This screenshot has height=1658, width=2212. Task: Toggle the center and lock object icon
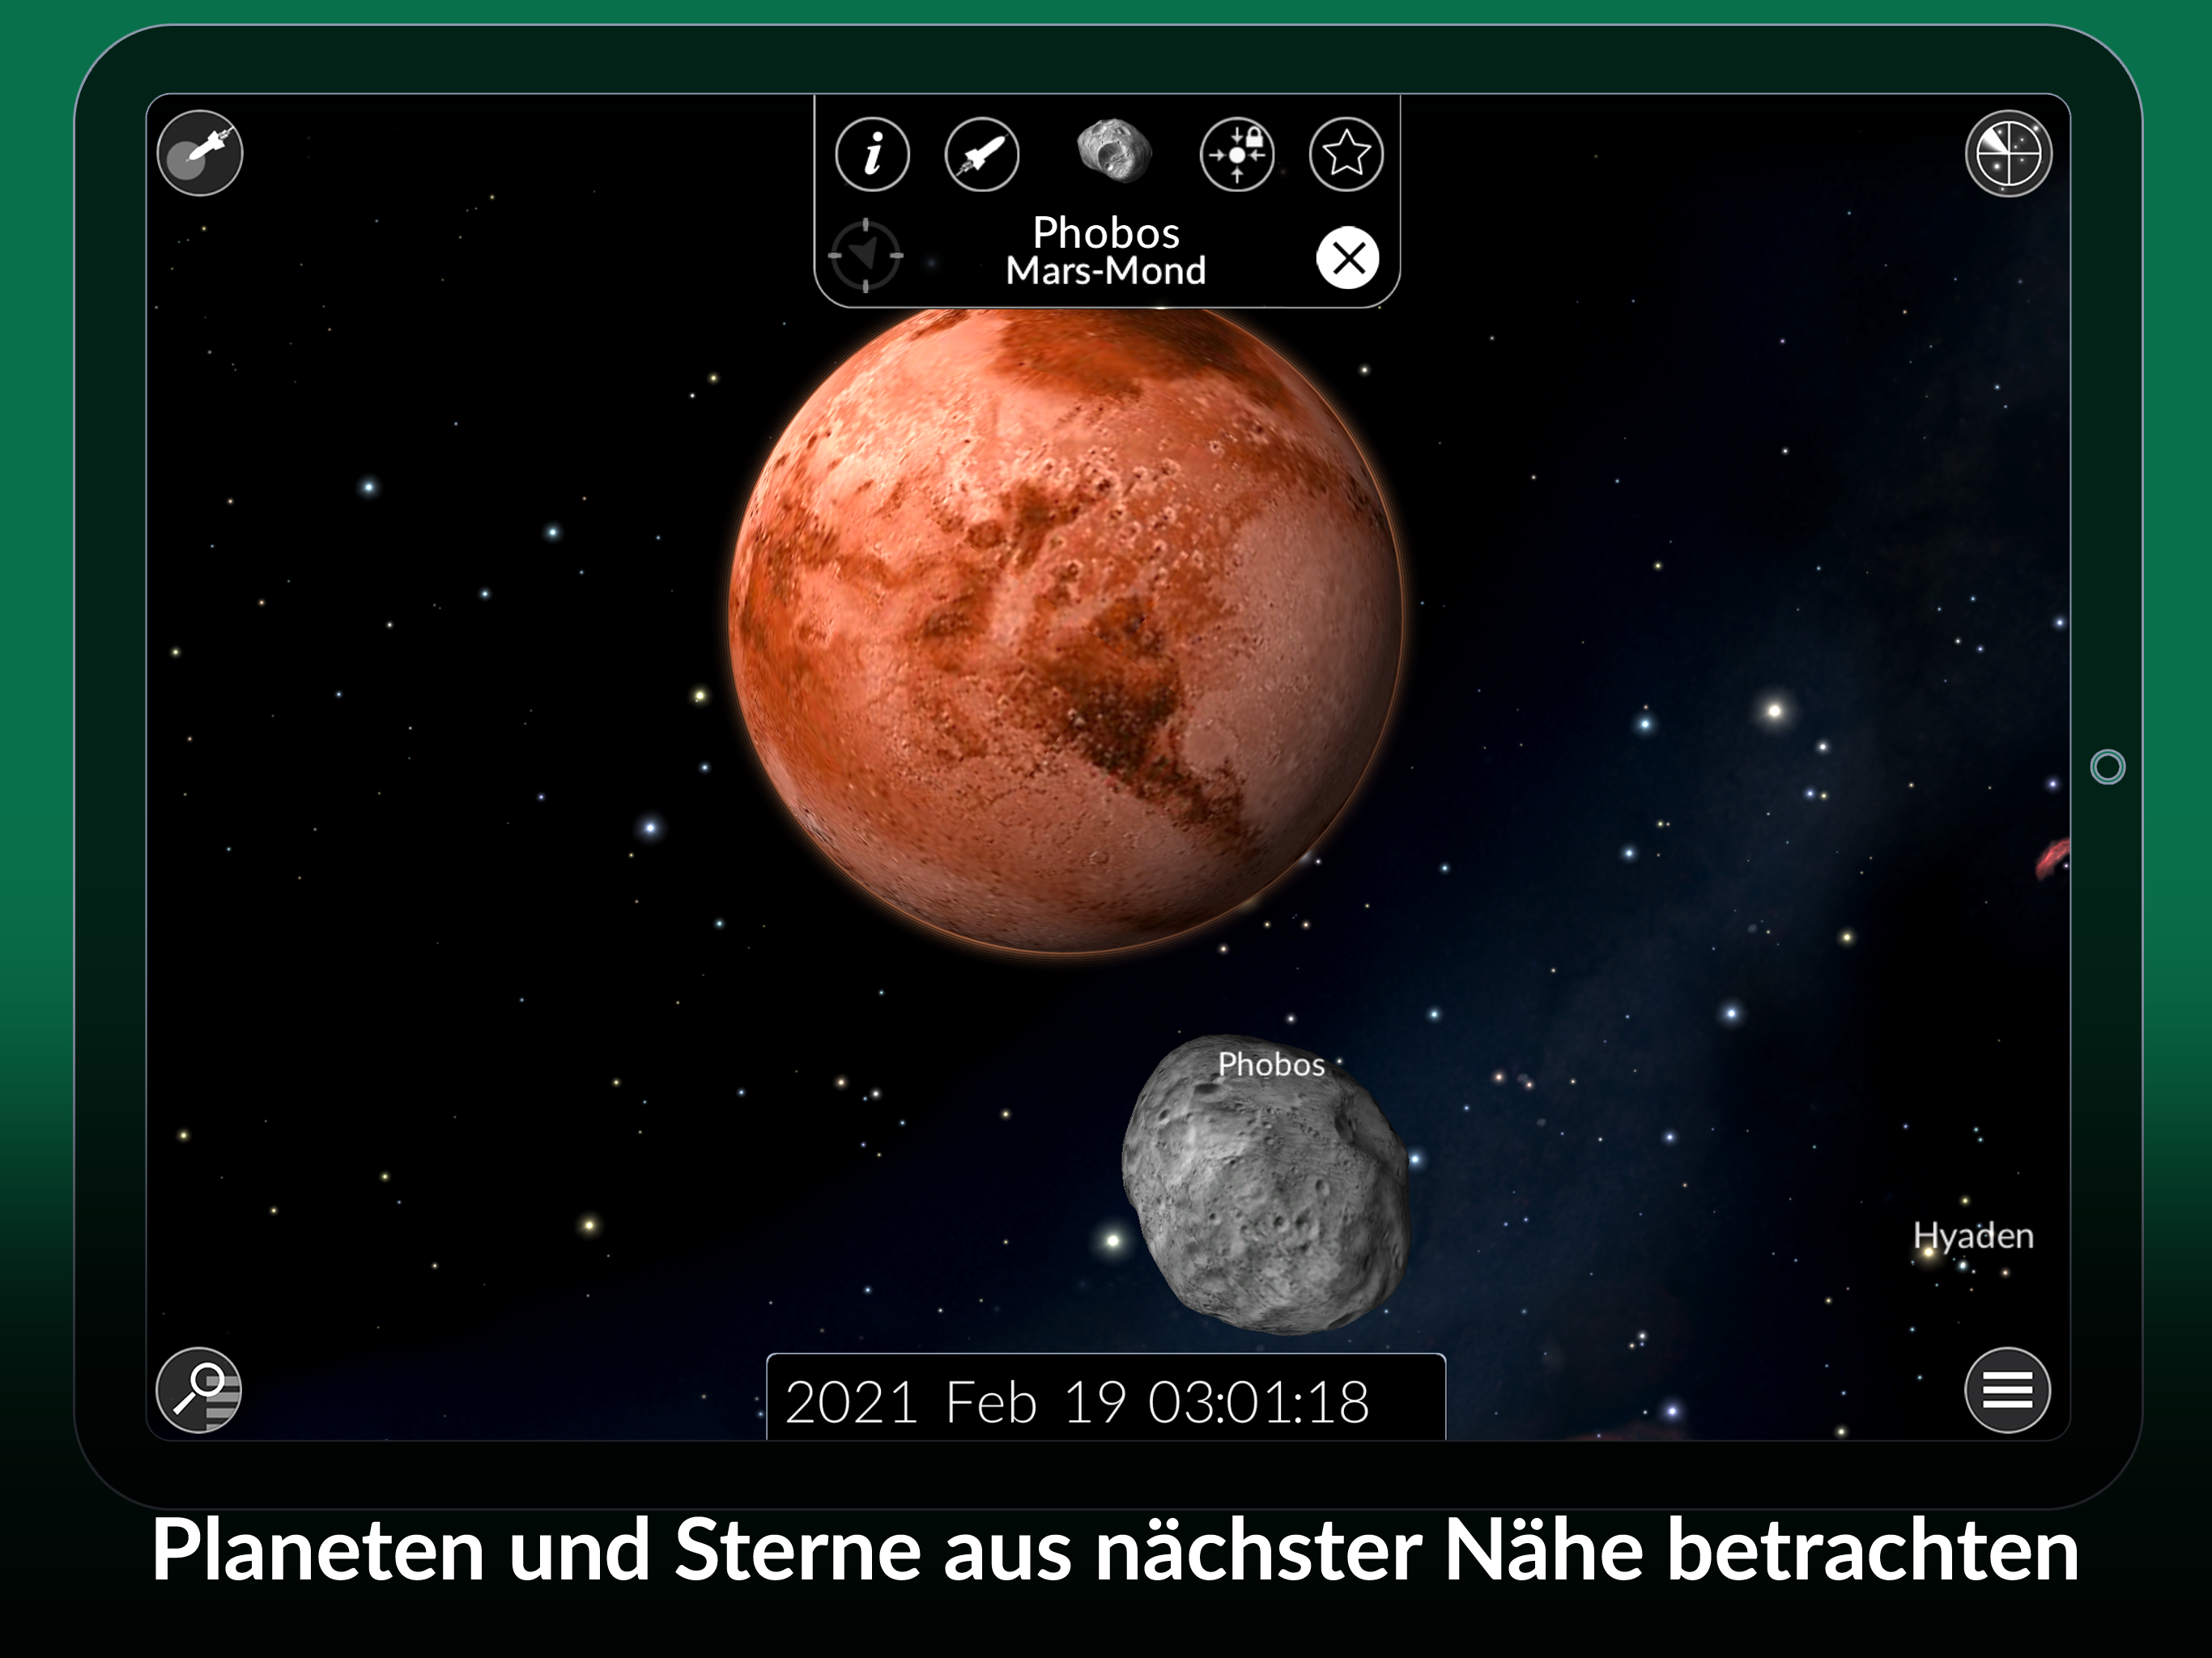click(x=1237, y=154)
